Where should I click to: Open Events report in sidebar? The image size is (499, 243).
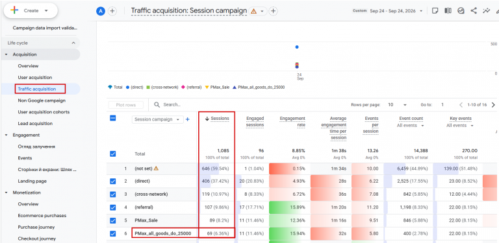25,158
